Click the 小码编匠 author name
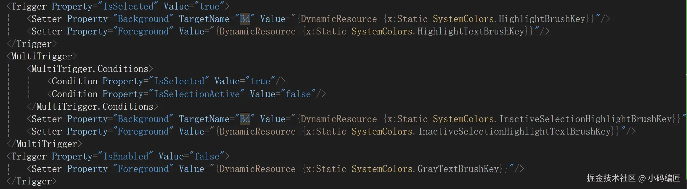687x189 pixels. coord(664,178)
